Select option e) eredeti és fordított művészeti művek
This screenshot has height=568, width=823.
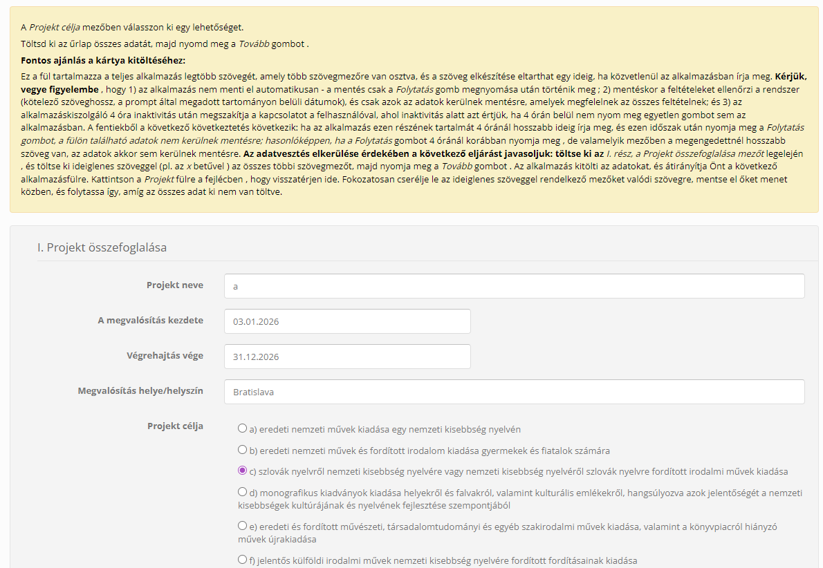coord(242,526)
